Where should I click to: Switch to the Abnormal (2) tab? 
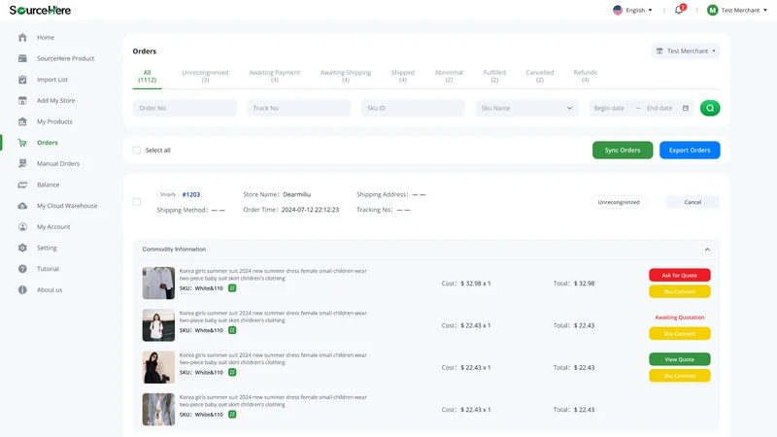(x=449, y=76)
